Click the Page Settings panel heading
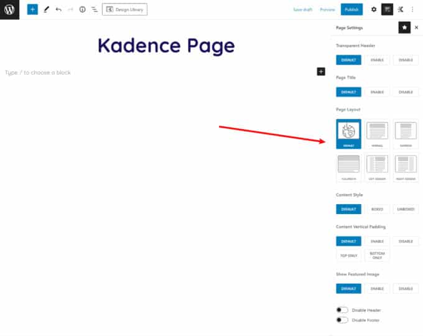This screenshot has width=423, height=336. click(350, 28)
